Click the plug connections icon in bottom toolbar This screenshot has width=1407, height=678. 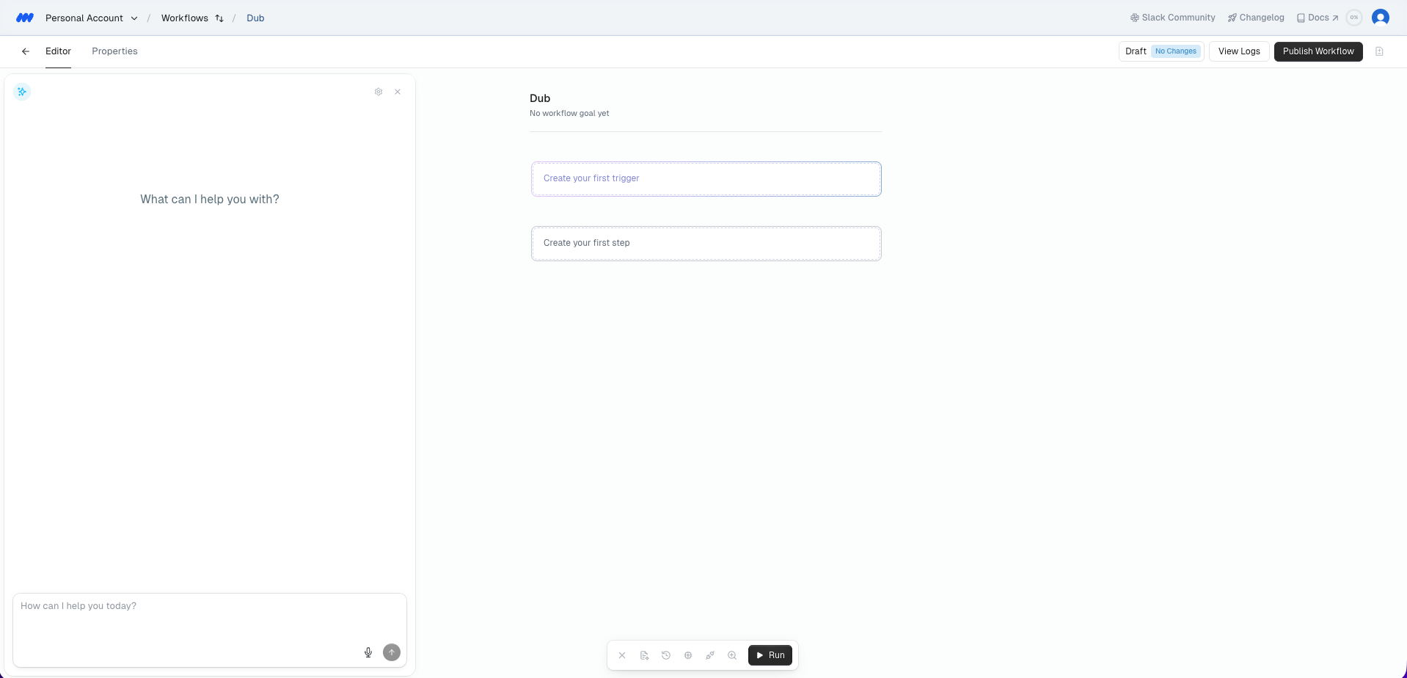[710, 655]
